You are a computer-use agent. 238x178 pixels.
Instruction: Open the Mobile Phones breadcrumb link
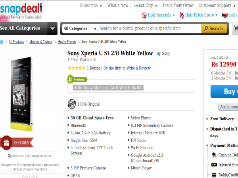tap(67, 42)
